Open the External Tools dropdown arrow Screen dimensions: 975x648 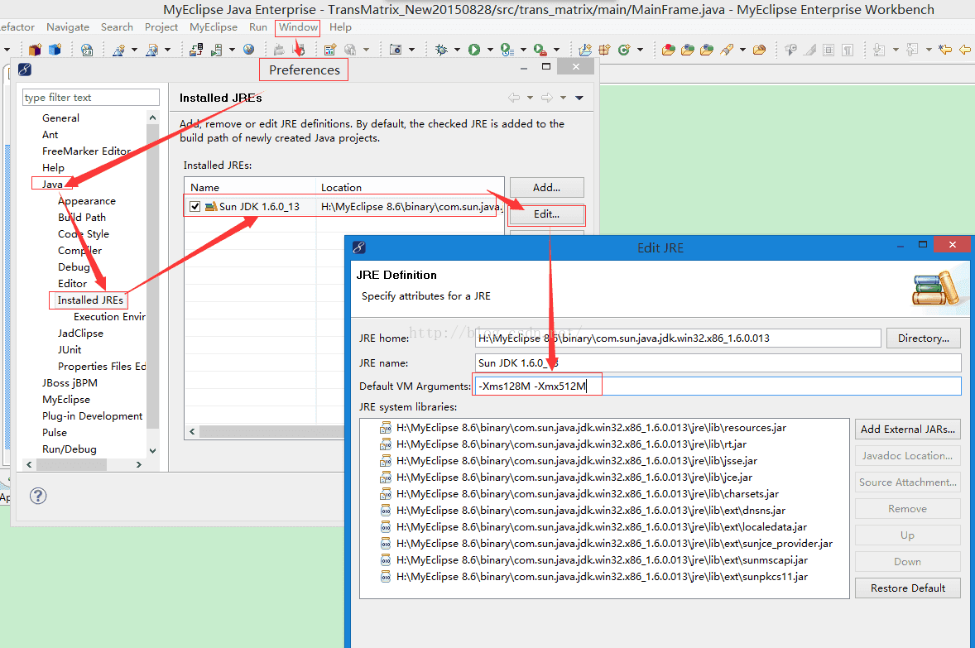556,50
